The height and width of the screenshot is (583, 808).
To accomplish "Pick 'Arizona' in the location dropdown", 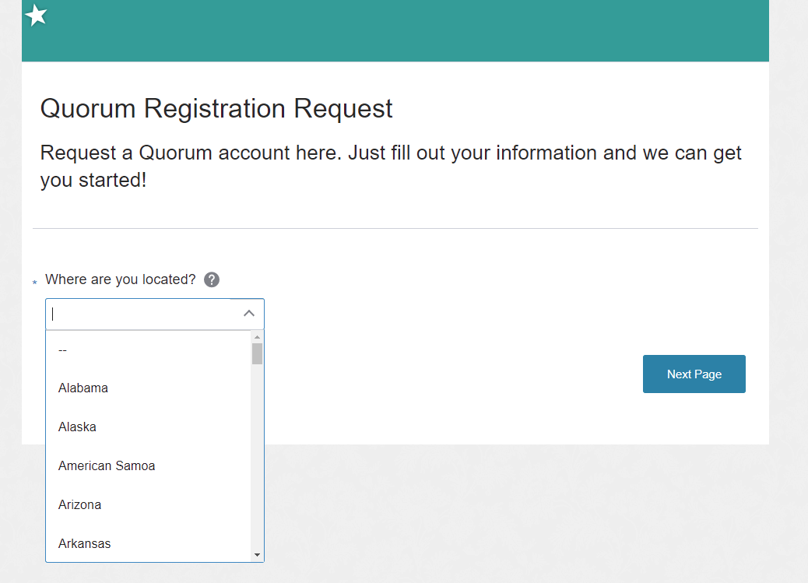I will pos(79,504).
